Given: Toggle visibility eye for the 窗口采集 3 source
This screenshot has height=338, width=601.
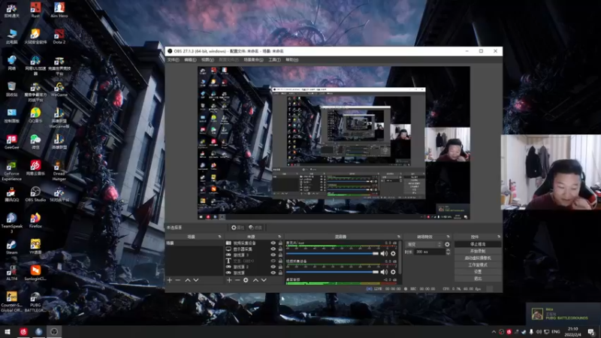Looking at the screenshot, I should pos(273,255).
